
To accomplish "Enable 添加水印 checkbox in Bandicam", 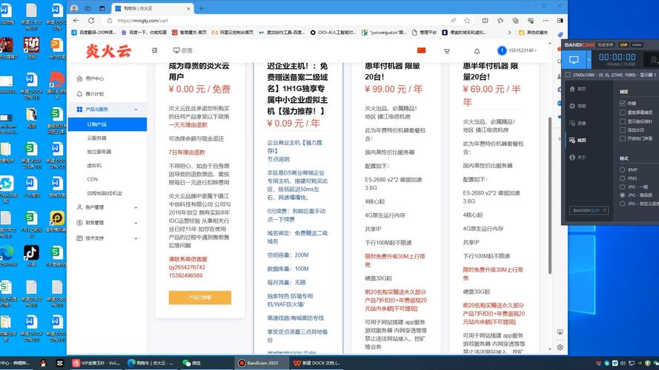I will (623, 130).
